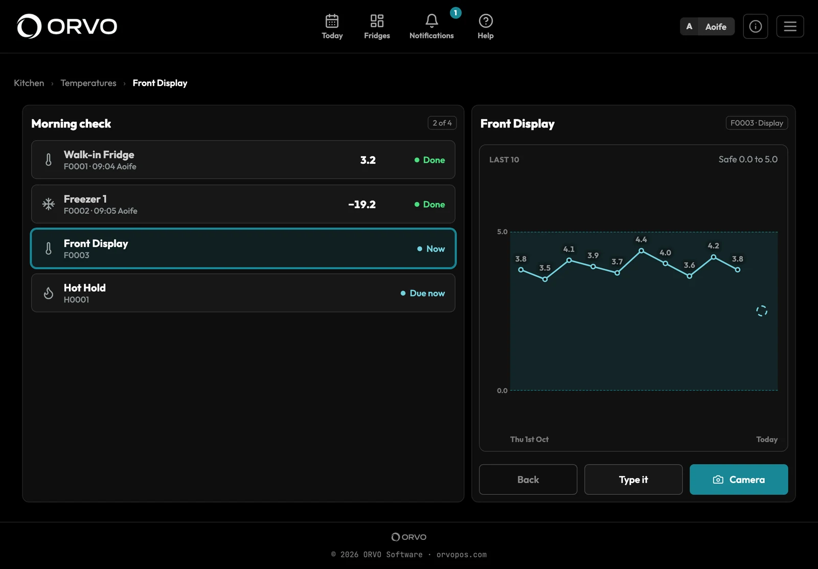Click the Morning check heading

[71, 123]
